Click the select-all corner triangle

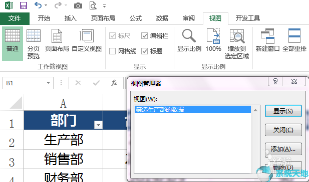(x=16, y=103)
